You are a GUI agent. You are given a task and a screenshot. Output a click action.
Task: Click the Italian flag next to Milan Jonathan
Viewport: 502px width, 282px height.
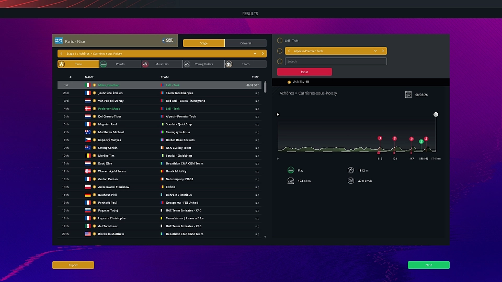pos(88,85)
